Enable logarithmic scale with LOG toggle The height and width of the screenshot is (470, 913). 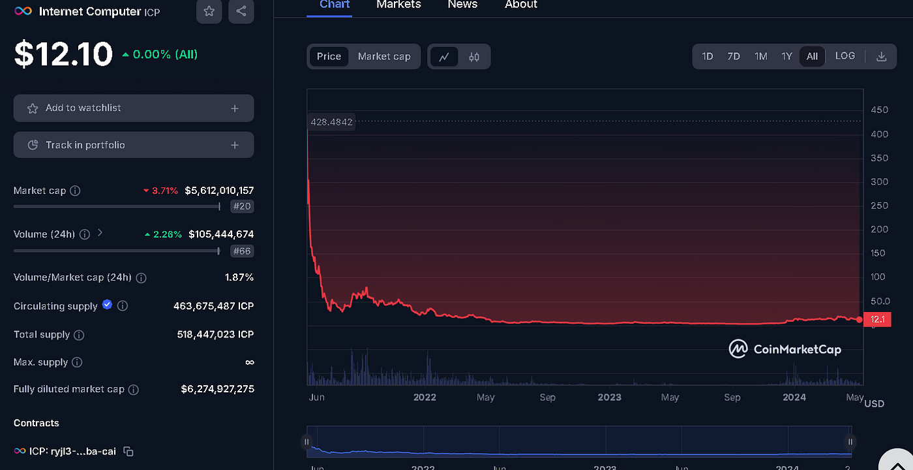coord(845,56)
